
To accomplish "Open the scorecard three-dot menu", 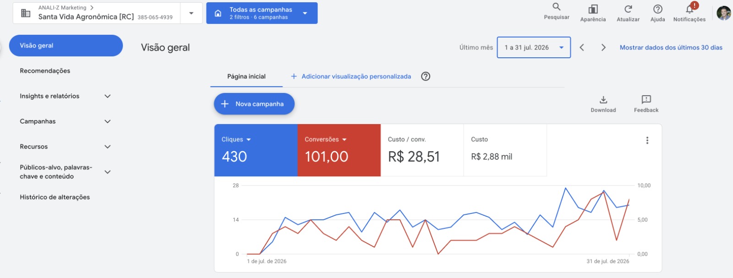I will [647, 140].
